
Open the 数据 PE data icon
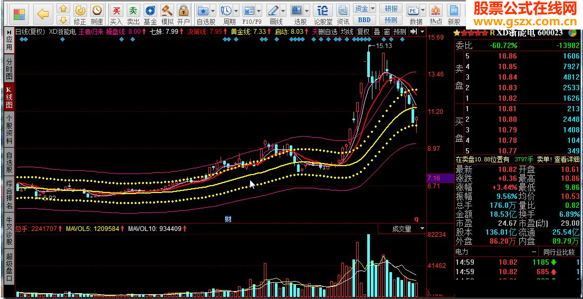[412, 11]
